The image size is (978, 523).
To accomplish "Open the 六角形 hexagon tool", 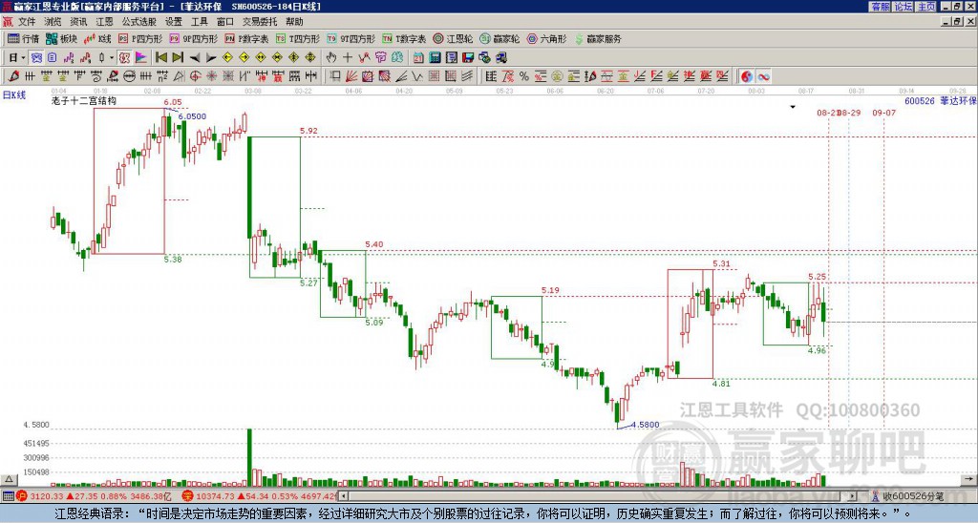I will tap(546, 38).
